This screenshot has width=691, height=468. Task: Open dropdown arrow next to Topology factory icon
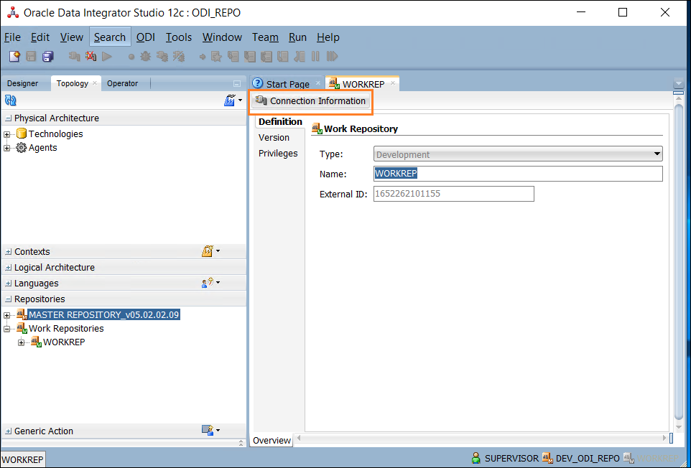click(240, 100)
